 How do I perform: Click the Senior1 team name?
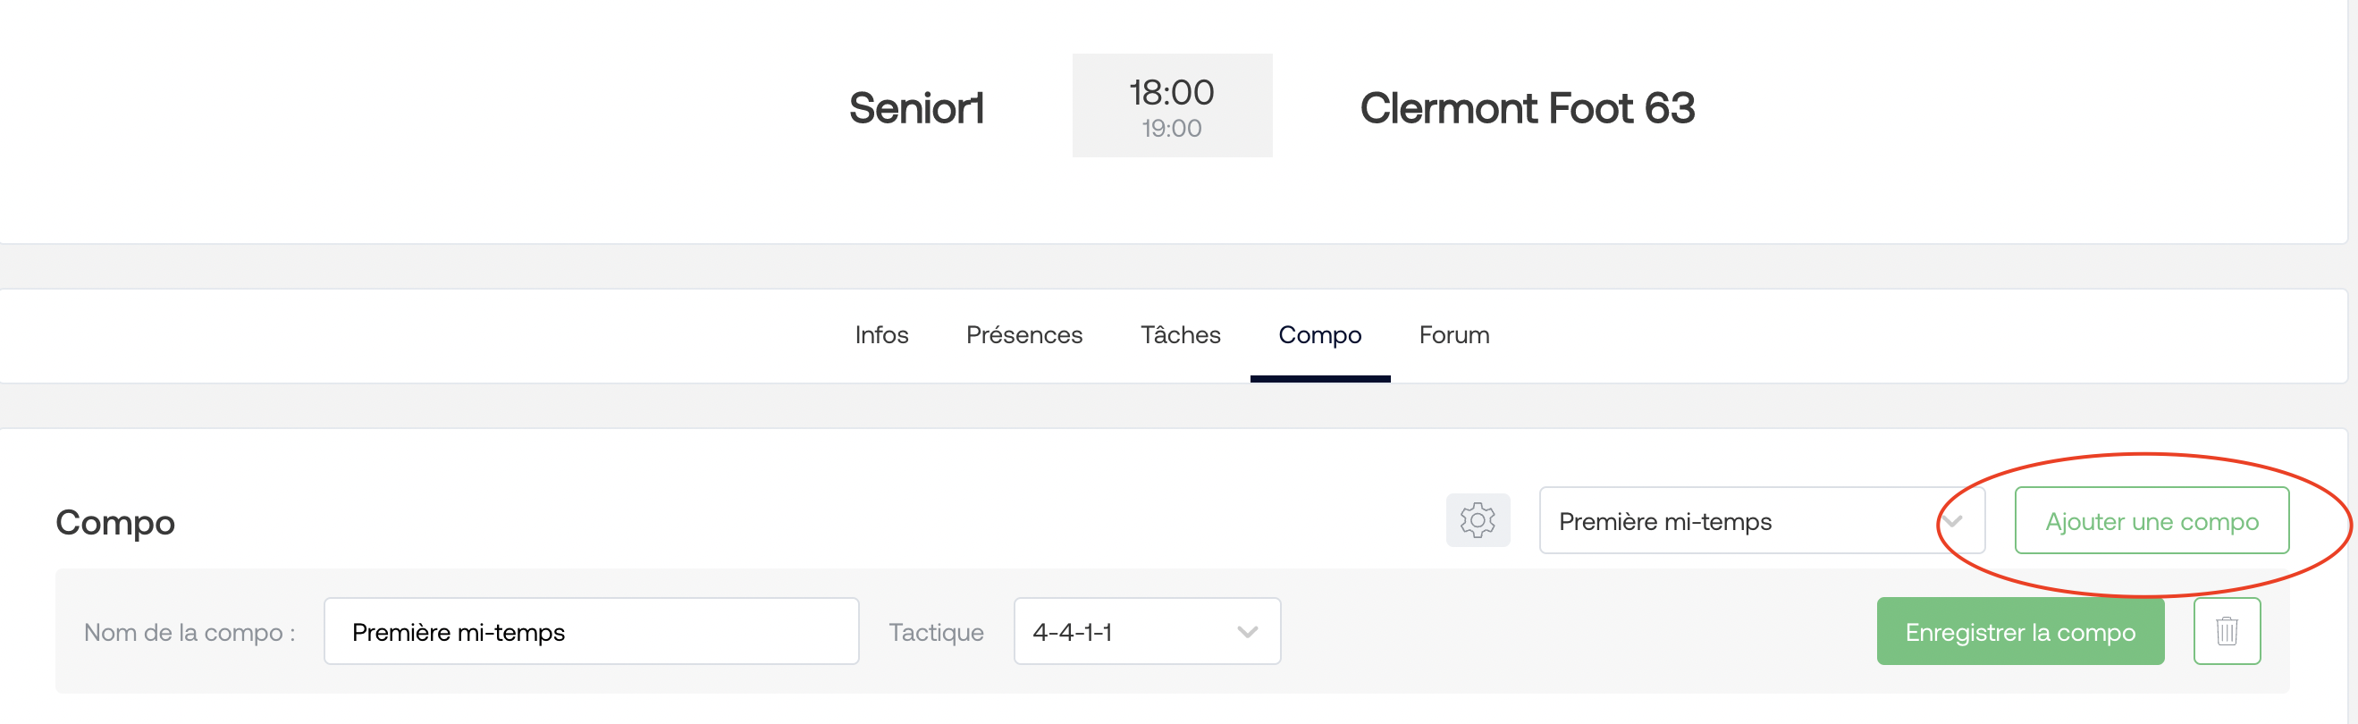(916, 108)
